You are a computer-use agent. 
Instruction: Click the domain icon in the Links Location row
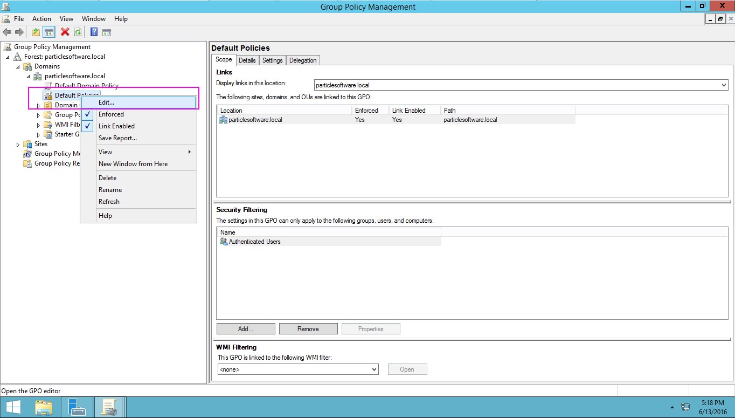coord(224,120)
